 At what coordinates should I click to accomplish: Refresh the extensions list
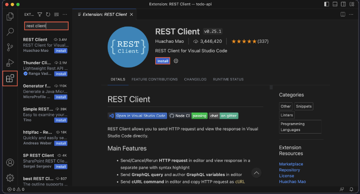[x=48, y=14]
